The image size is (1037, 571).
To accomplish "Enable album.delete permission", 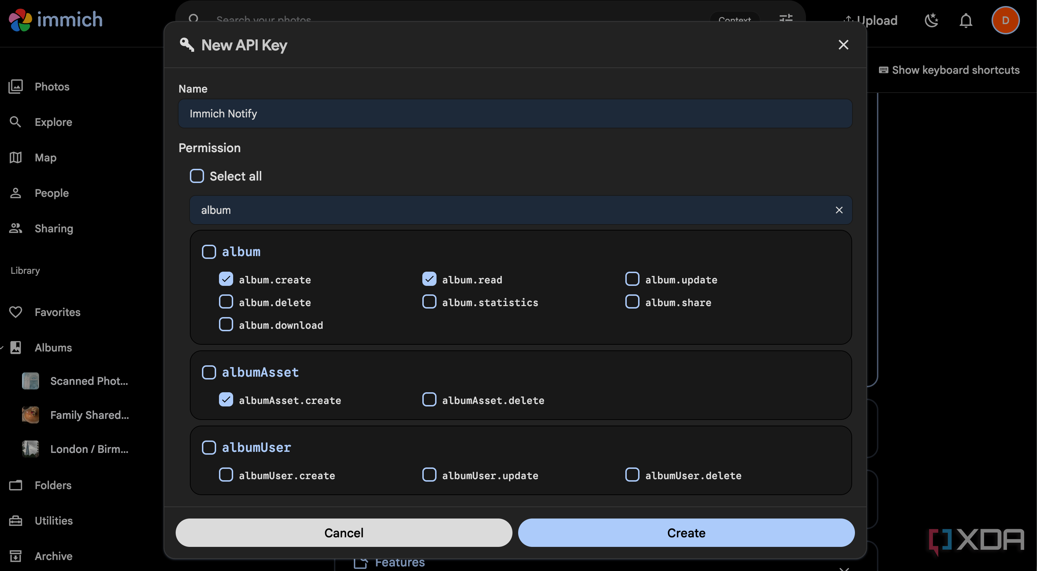I will (x=226, y=301).
